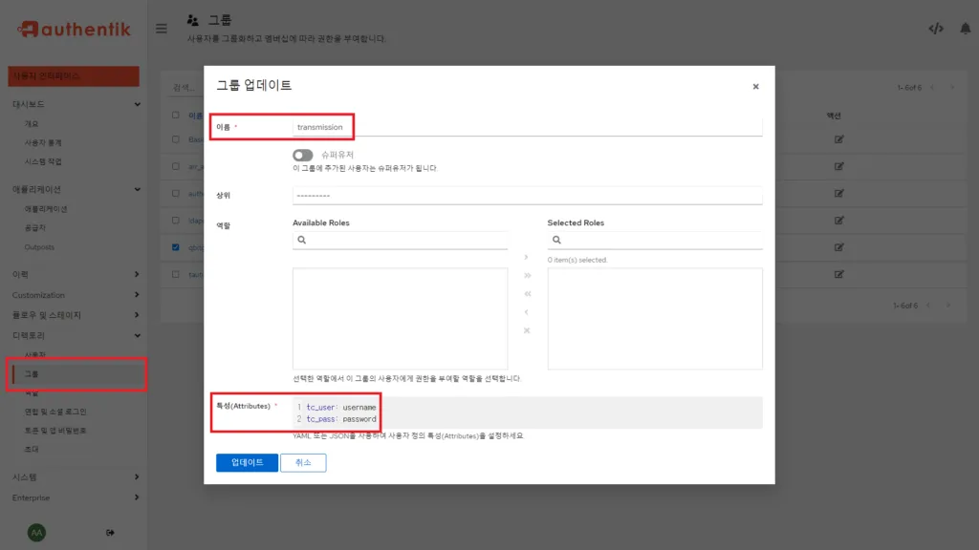Edit the first group using its pencil icon

click(839, 139)
